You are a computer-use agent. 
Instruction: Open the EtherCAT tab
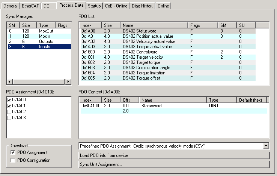click(30, 6)
